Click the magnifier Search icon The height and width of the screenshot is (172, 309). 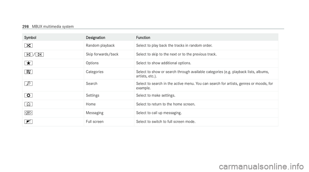point(28,84)
